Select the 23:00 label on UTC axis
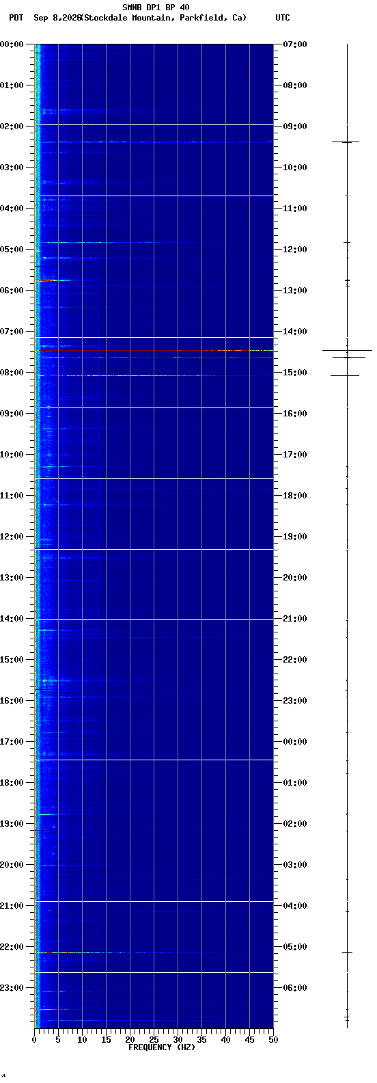The width and height of the screenshot is (377, 1083). [x=295, y=701]
